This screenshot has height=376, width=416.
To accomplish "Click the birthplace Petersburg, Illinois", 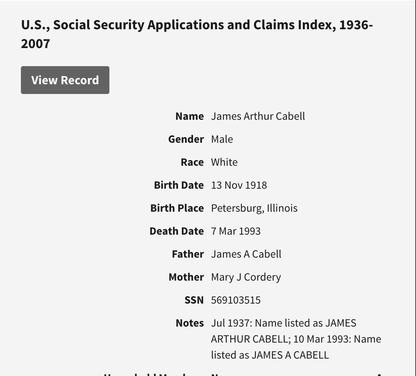I will click(x=254, y=208).
